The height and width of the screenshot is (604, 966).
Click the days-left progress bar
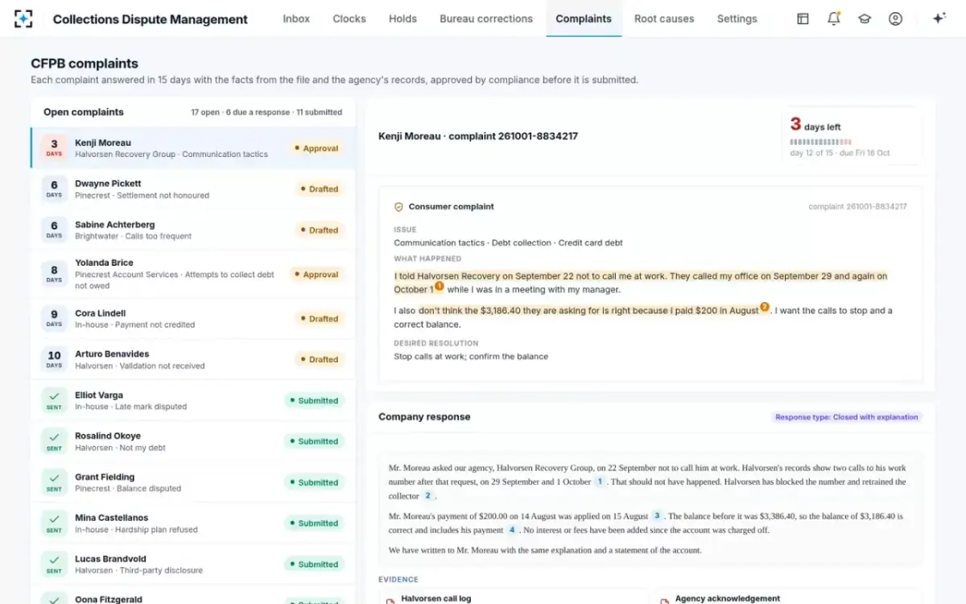click(x=821, y=142)
